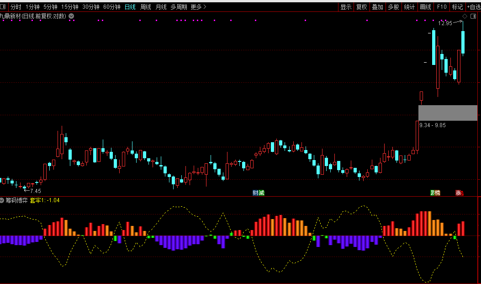This screenshot has width=481, height=284.
Task: Click the 复权 adjustment button
Action: tap(362, 7)
